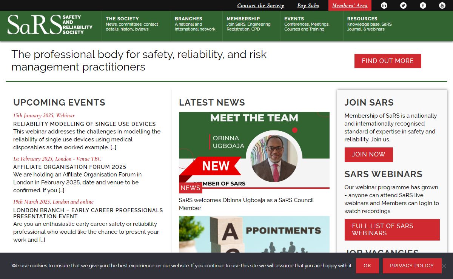
Task: Open Full List of SaRS Webinars
Action: (392, 230)
